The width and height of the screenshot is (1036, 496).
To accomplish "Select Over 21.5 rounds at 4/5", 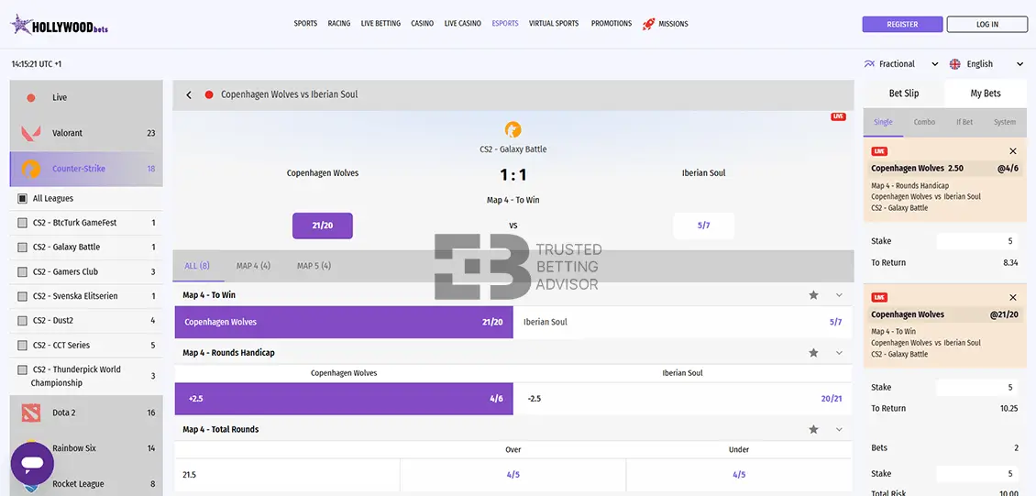I will pos(513,475).
